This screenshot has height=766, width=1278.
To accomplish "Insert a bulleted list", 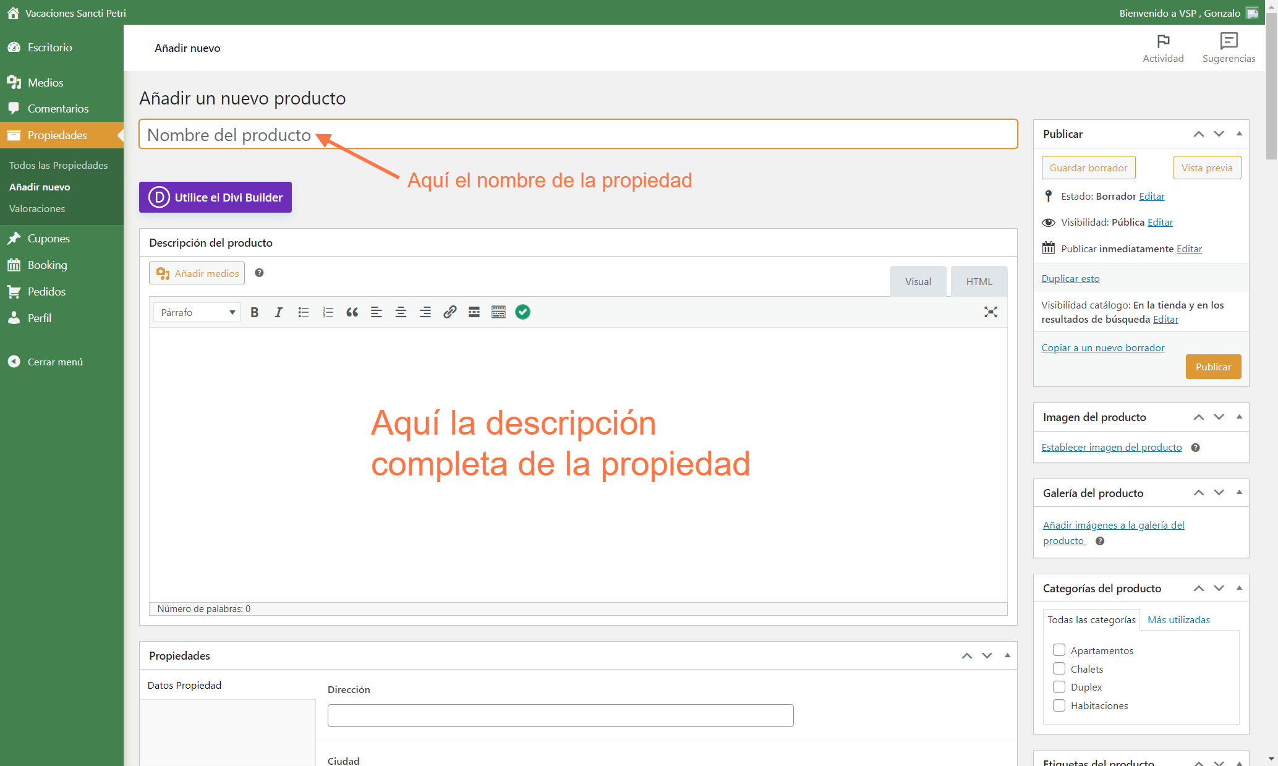I will point(303,312).
